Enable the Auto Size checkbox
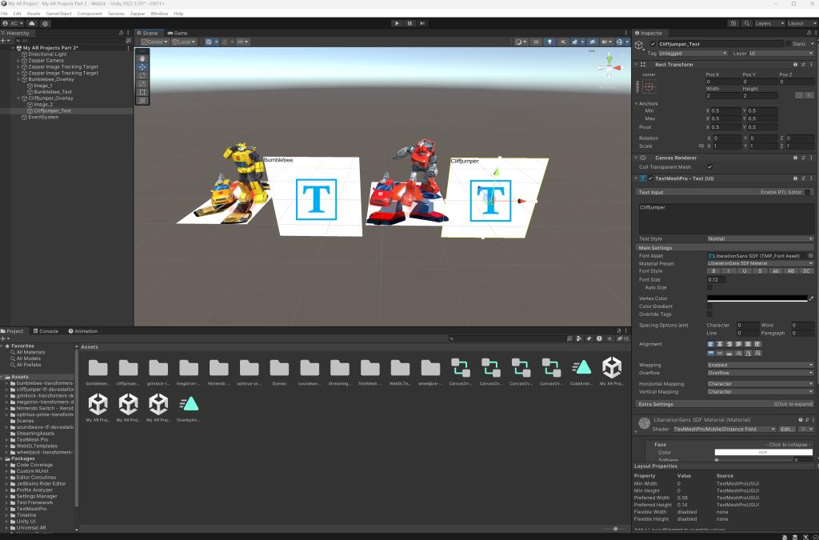This screenshot has height=540, width=819. pos(710,287)
